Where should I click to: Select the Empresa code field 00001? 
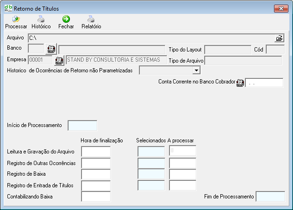pyautogui.click(x=41, y=60)
